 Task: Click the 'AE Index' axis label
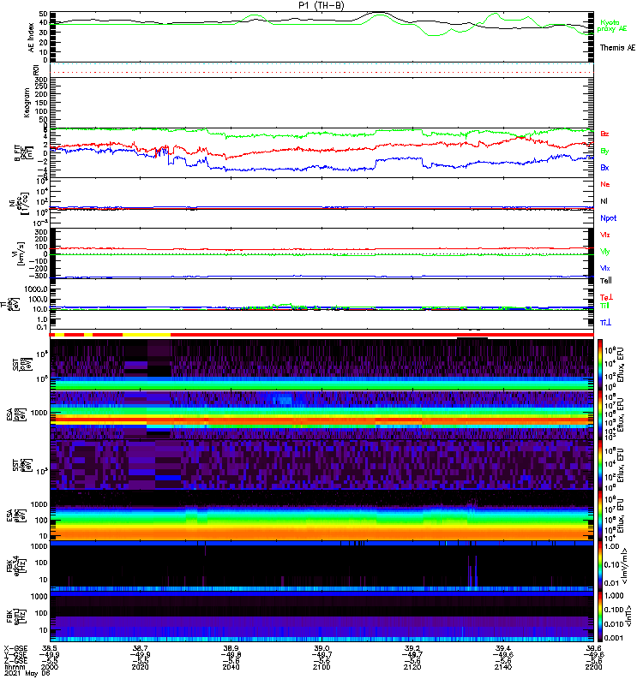tap(31, 38)
